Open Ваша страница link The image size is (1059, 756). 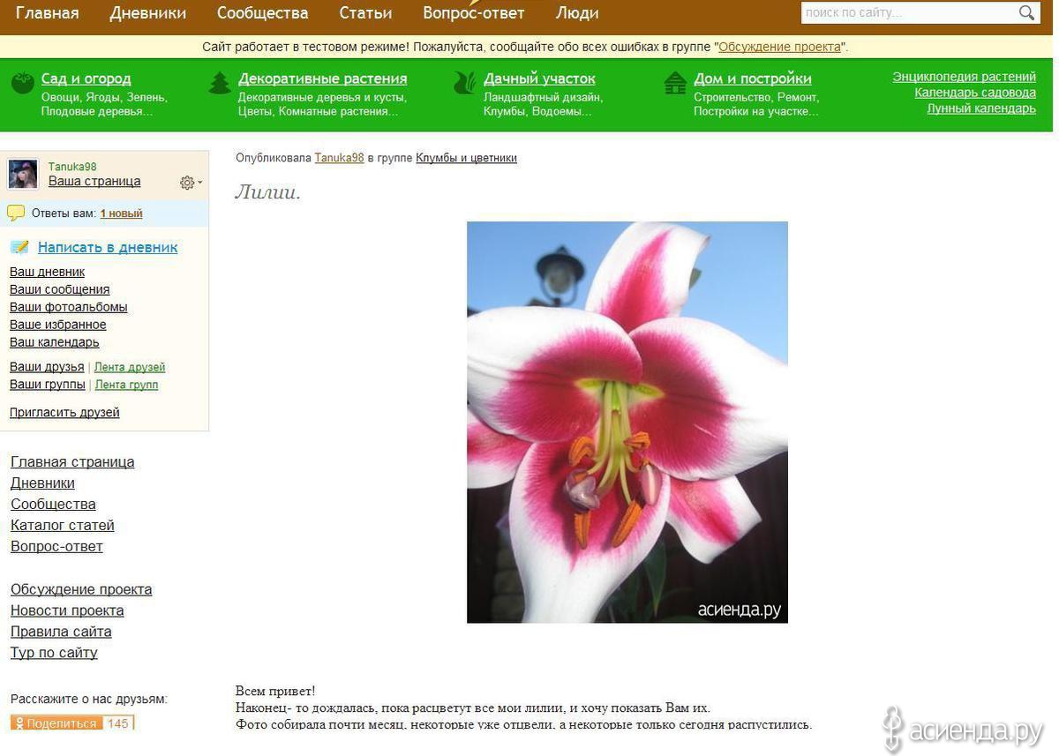click(x=94, y=181)
